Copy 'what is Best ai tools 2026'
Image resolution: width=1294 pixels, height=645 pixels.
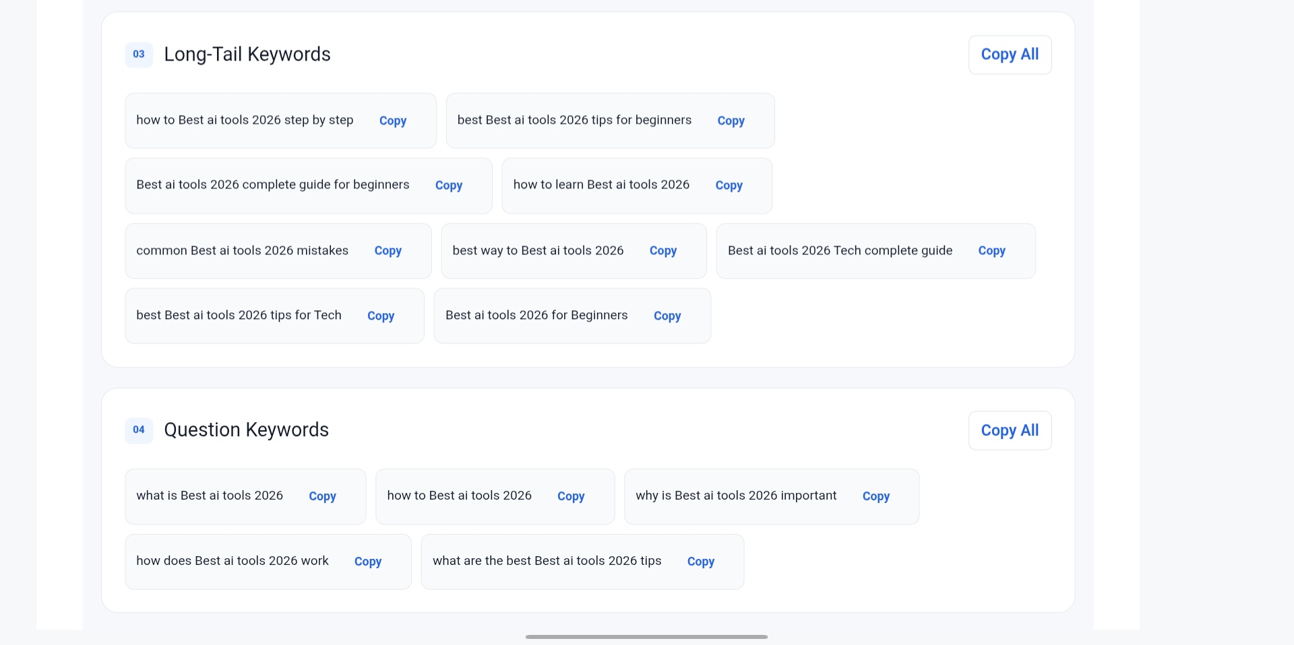click(x=322, y=496)
